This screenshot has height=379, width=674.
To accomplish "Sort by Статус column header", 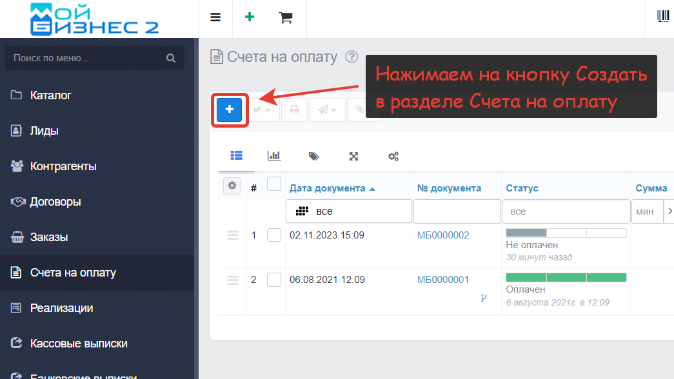I will click(522, 188).
